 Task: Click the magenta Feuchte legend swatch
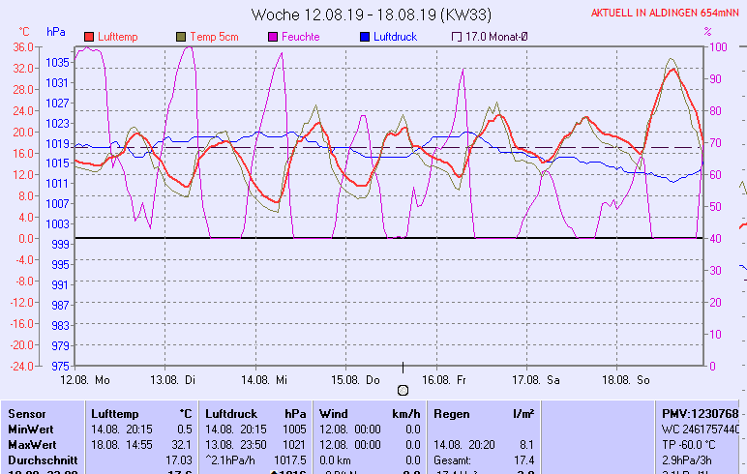point(273,37)
